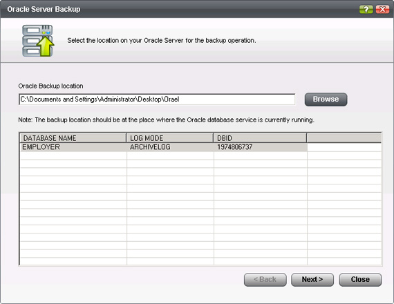Close the Oracle Server Backup dialog
394x304 pixels.
(382, 10)
